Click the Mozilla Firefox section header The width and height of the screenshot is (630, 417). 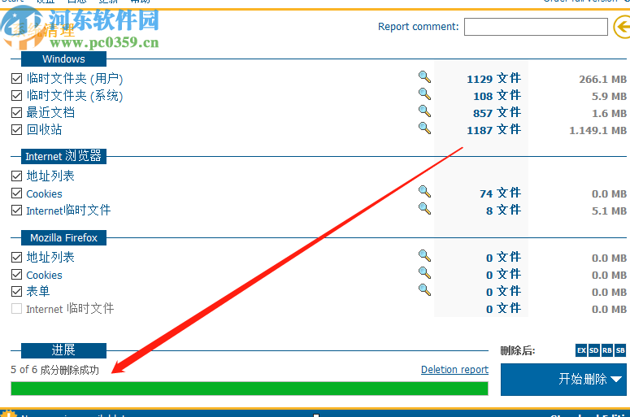63,238
